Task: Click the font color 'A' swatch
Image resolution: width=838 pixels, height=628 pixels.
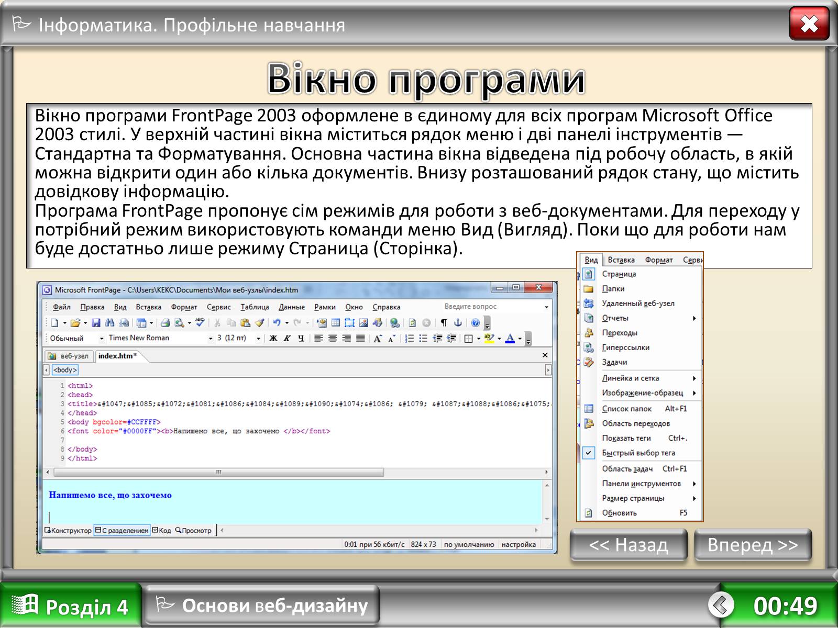Action: pos(510,339)
